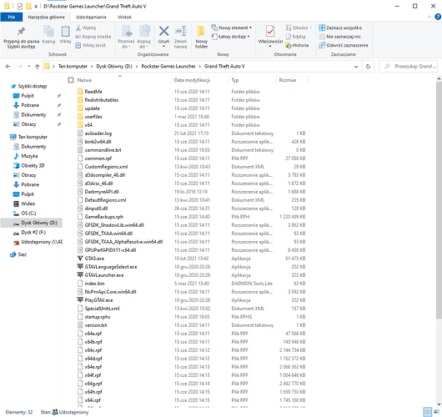Screen dimensions: 442x417
Task: Click the Usuń delete icon in ribbon
Action: [163, 36]
